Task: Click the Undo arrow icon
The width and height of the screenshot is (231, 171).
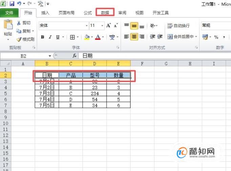Action: click(x=19, y=3)
